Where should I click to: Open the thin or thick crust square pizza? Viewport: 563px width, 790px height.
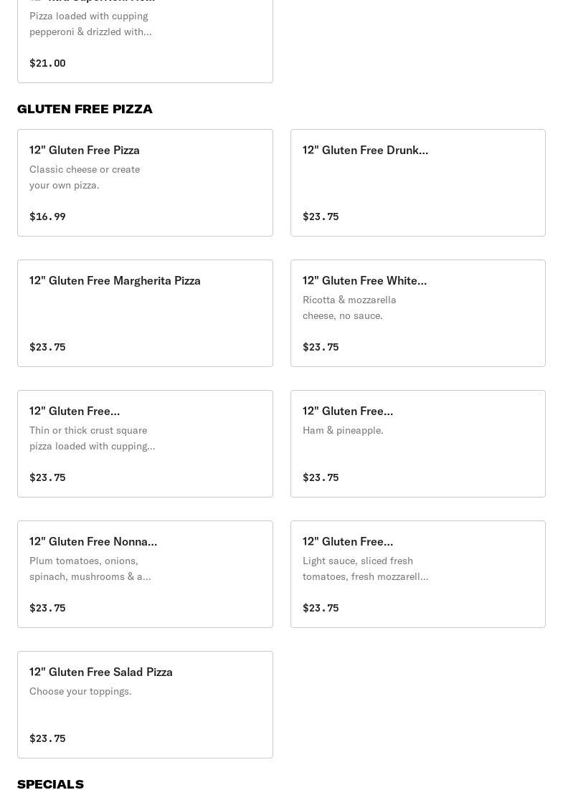point(145,443)
